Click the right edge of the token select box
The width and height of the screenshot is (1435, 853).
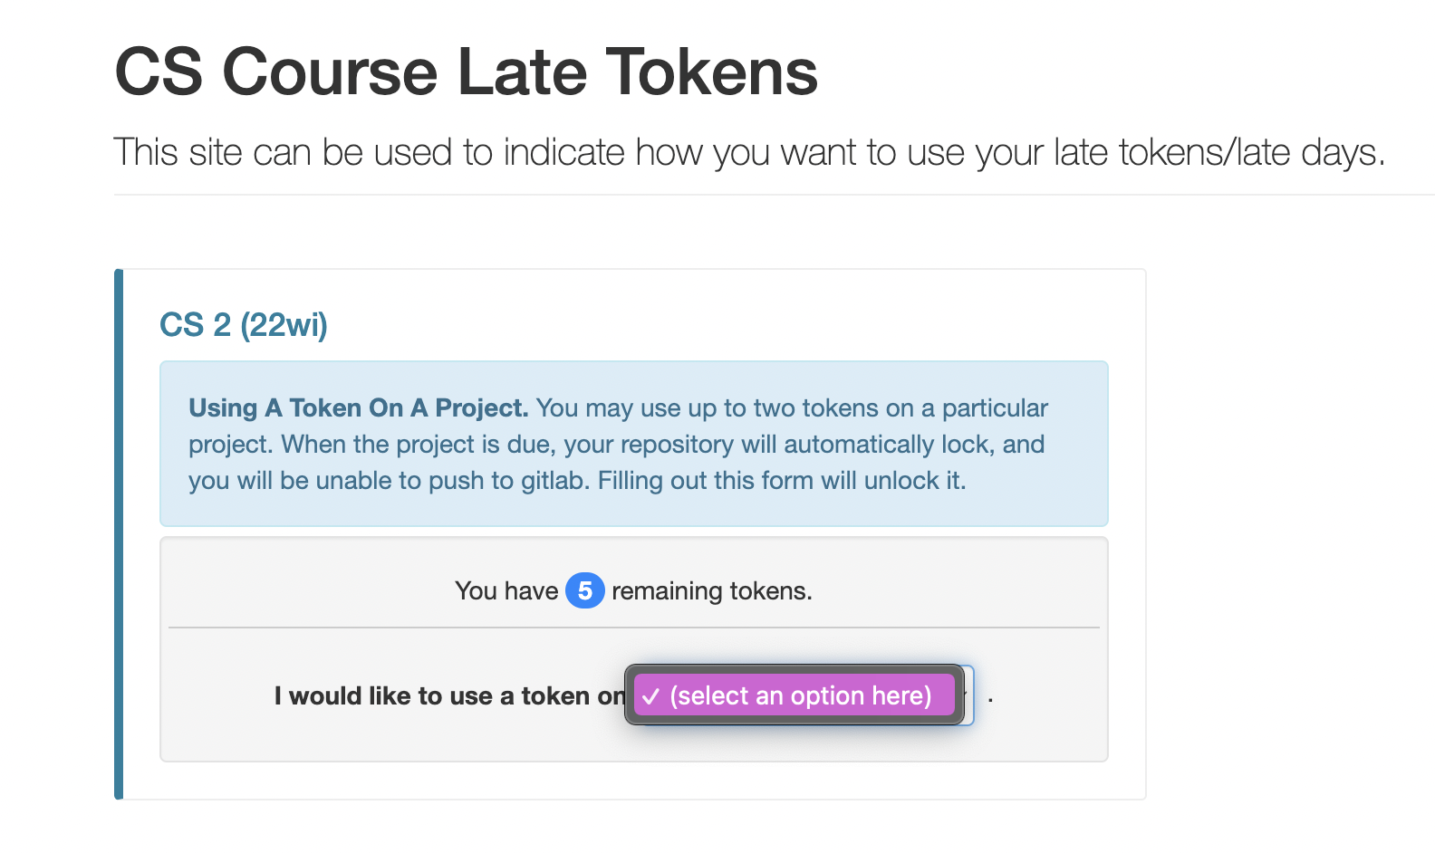[x=971, y=695]
